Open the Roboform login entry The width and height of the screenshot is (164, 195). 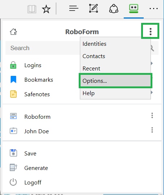pos(37,117)
